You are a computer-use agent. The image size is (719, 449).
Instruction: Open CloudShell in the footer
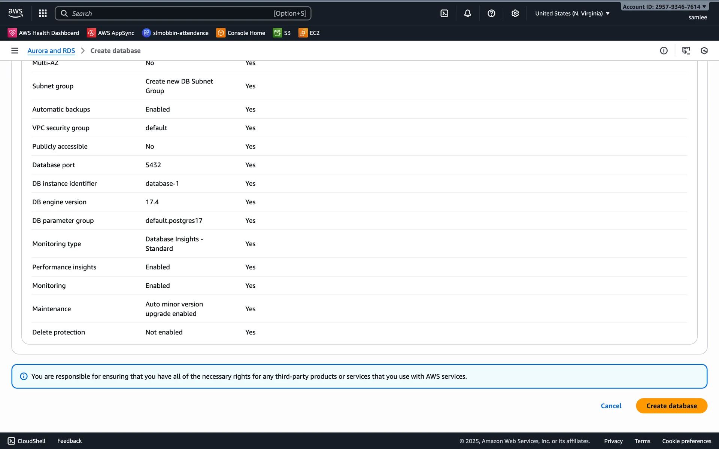27,441
